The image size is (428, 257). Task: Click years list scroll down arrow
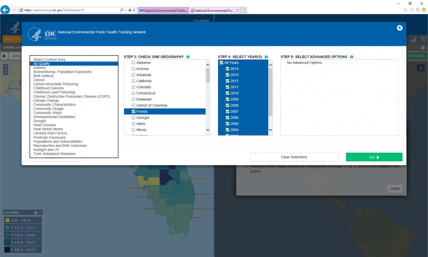[x=271, y=130]
